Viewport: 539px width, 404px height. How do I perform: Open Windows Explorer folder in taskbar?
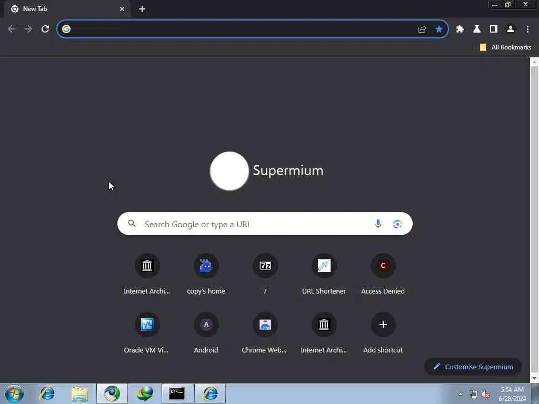pos(79,393)
